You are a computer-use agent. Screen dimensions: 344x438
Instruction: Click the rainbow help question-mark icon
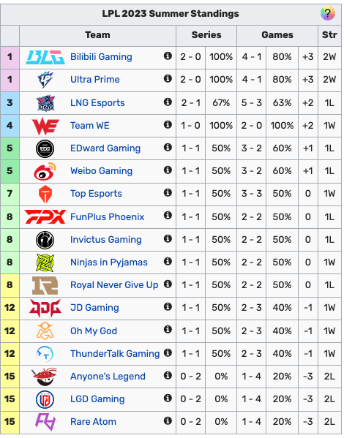tap(327, 13)
